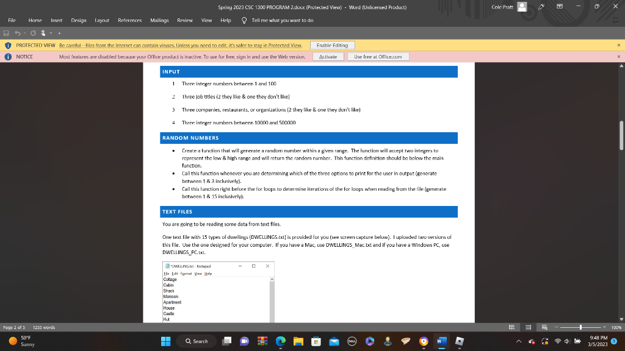Click the 1255 words count indicator
The width and height of the screenshot is (625, 351).
44,327
